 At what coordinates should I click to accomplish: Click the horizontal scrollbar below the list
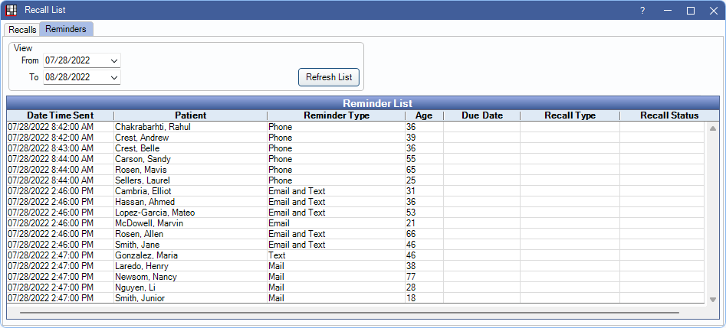(349, 312)
